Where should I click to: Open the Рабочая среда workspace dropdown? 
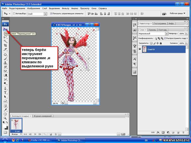[177, 13]
